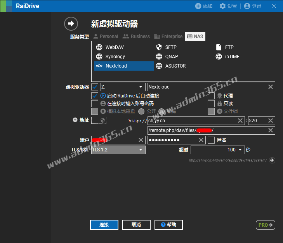Select the QNAP service
283x243 pixels.
tap(184, 57)
